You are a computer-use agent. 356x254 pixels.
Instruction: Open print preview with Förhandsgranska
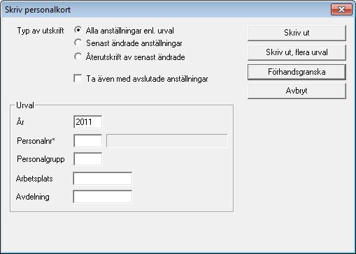click(x=297, y=72)
